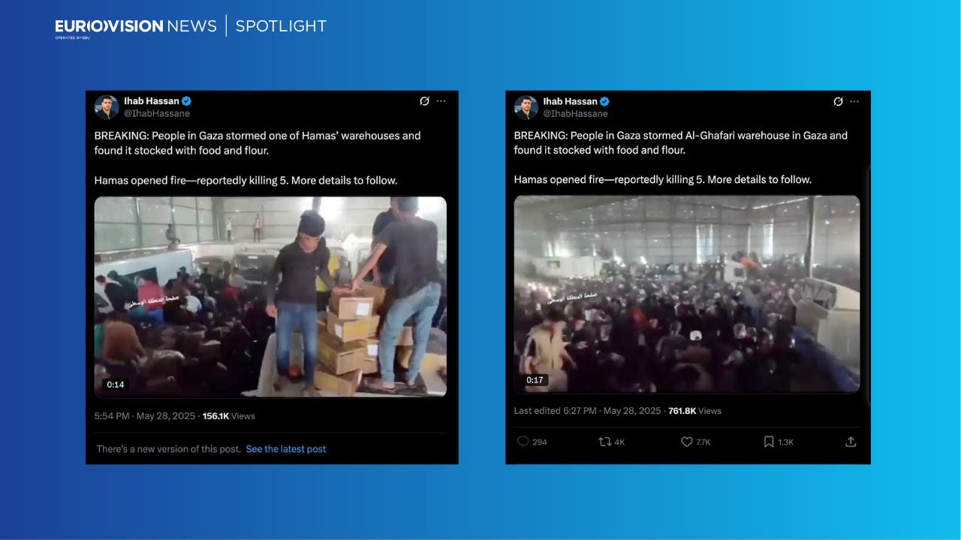This screenshot has width=961, height=540.
Task: Open the three-dot menu on right post
Action: click(x=854, y=101)
